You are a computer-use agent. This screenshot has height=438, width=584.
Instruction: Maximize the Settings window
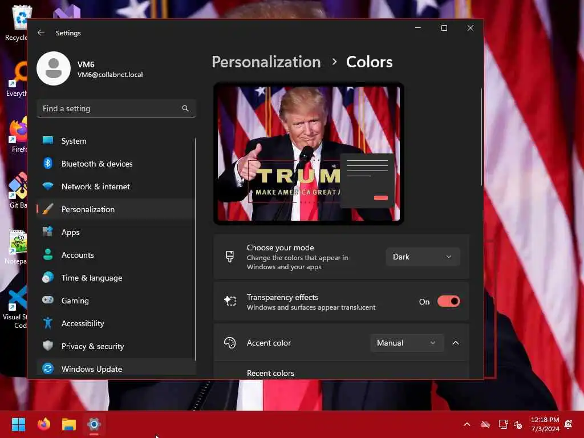444,28
